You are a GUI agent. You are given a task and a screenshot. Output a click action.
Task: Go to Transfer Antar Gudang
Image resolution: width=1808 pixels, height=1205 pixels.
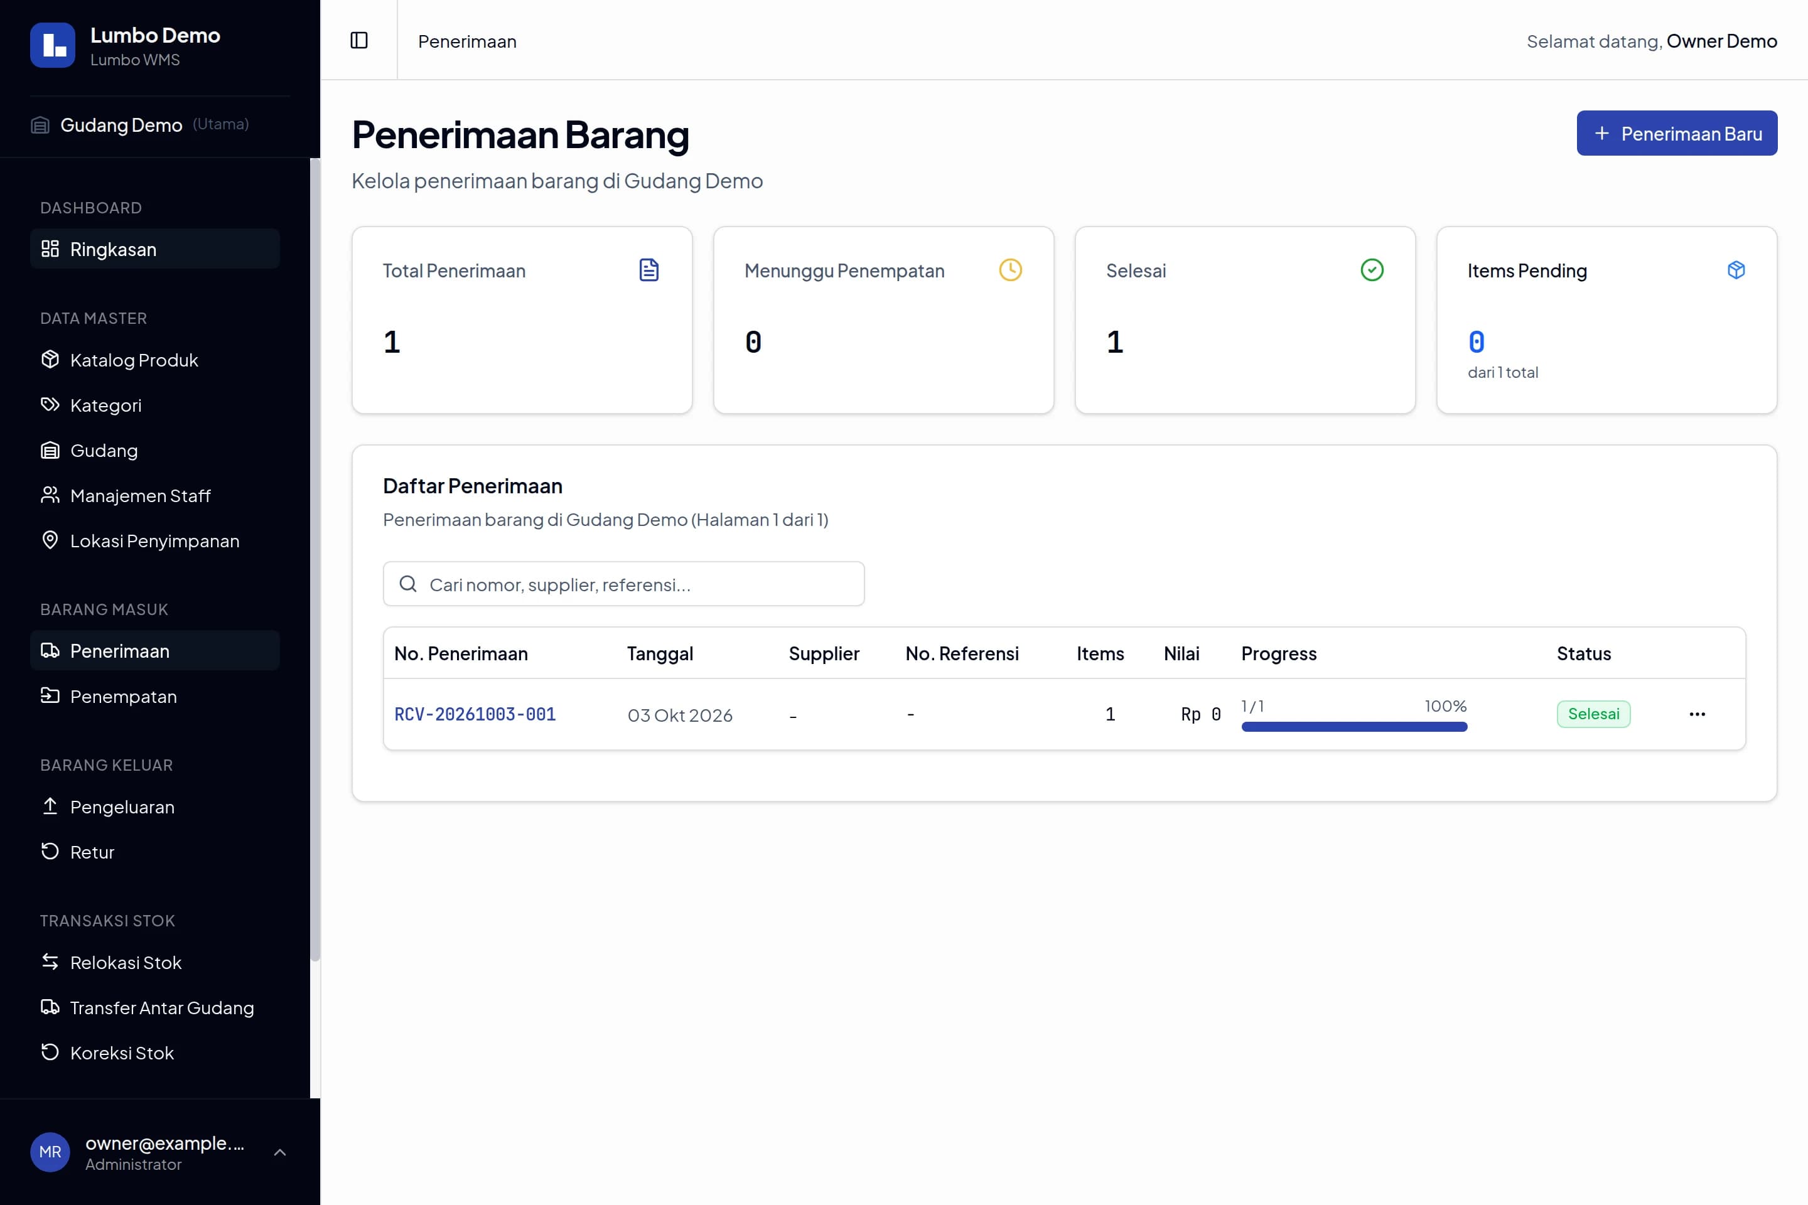coord(154,1007)
